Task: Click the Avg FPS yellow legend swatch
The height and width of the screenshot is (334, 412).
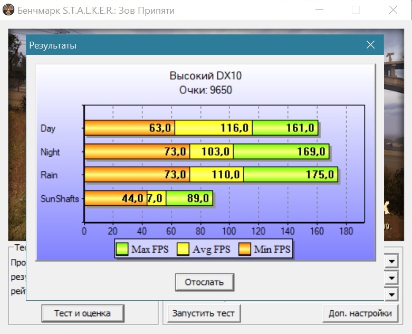Action: [183, 249]
